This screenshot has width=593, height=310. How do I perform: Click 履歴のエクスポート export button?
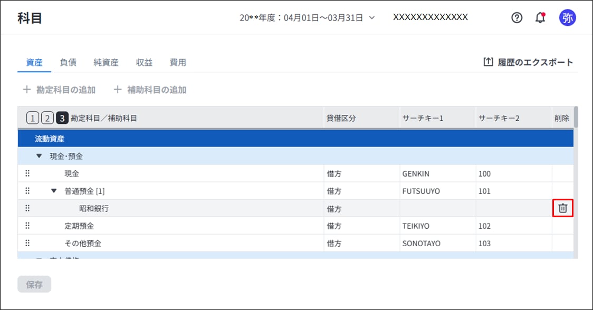(528, 62)
